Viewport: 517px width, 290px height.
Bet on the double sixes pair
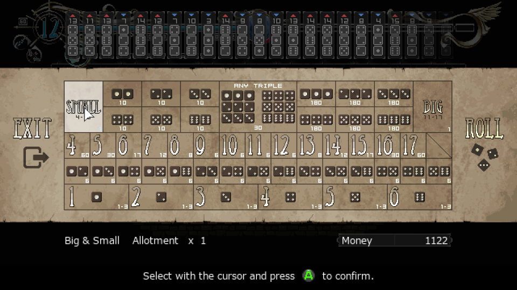[200, 120]
